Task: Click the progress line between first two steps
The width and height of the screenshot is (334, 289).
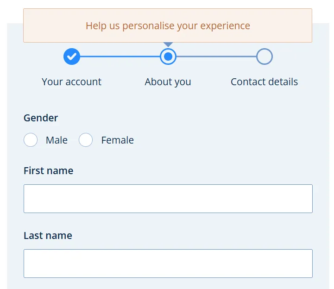Action: click(x=120, y=57)
